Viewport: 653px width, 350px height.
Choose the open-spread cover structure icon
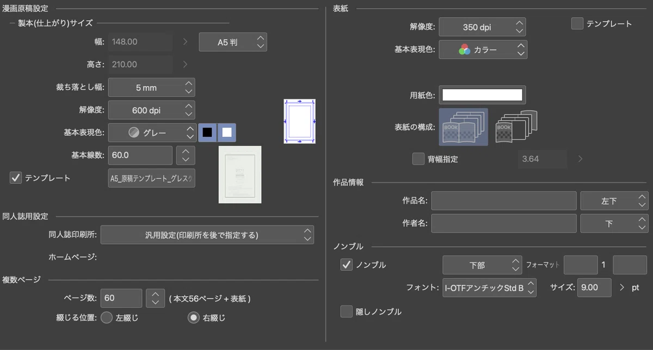tap(463, 127)
